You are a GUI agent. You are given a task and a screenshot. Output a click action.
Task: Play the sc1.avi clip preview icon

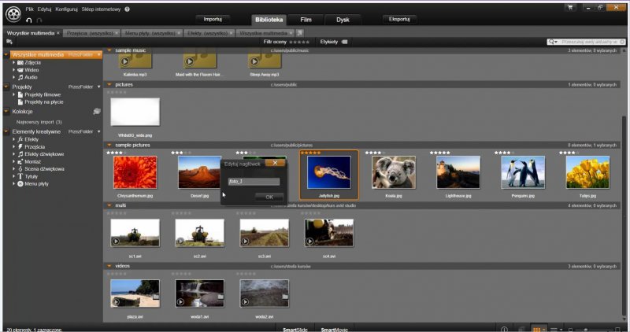pos(117,241)
